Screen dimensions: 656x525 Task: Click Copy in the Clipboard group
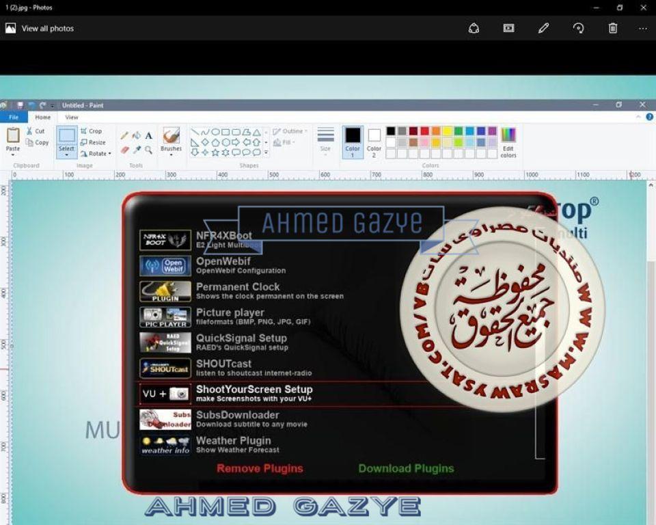(x=37, y=142)
